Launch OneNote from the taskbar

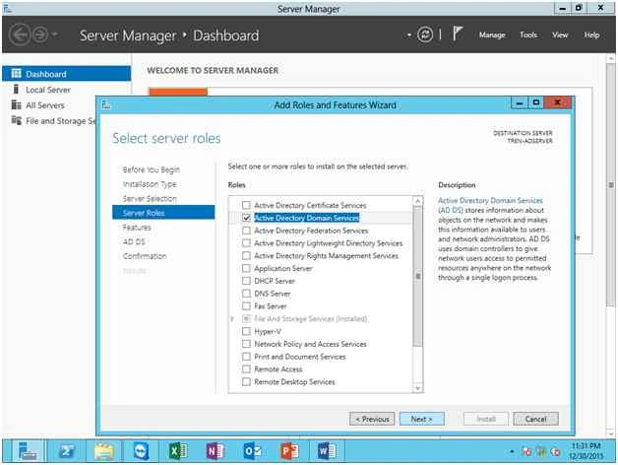pos(216,451)
